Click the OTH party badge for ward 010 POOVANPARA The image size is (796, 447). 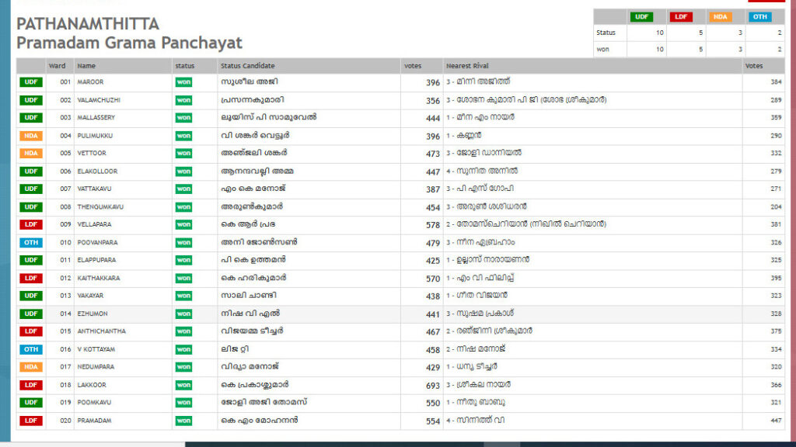pyautogui.click(x=31, y=242)
